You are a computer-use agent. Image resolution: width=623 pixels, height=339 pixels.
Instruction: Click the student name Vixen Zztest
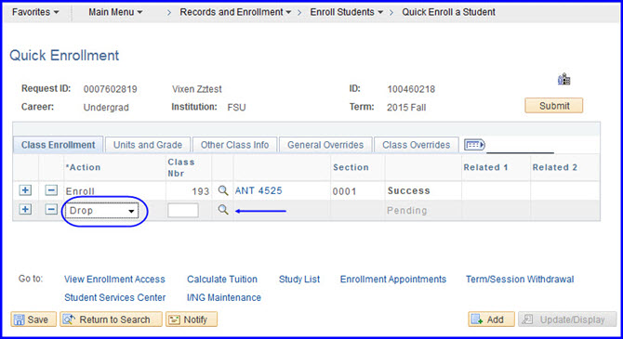[x=197, y=89]
